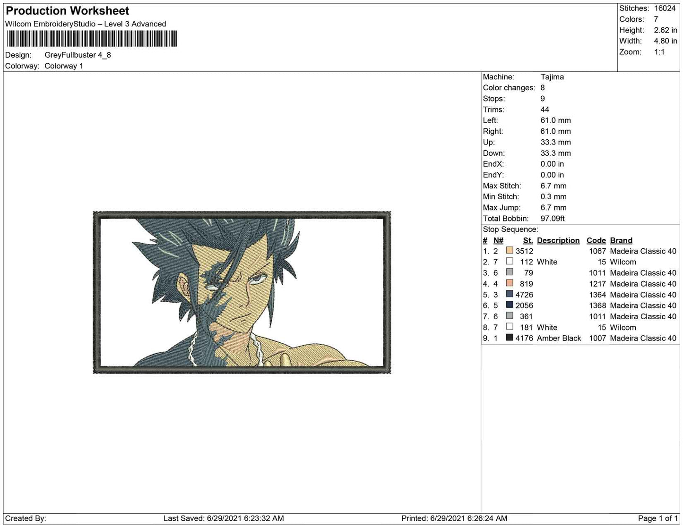This screenshot has width=683, height=525.
Task: Click the 'Stop Sequence:' label
Action: (x=510, y=229)
